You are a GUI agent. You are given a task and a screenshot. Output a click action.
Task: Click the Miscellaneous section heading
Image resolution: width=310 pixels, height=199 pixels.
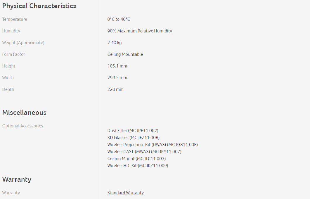(24, 113)
